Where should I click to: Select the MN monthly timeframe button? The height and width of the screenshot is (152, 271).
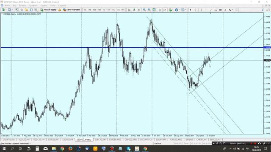(x=123, y=10)
